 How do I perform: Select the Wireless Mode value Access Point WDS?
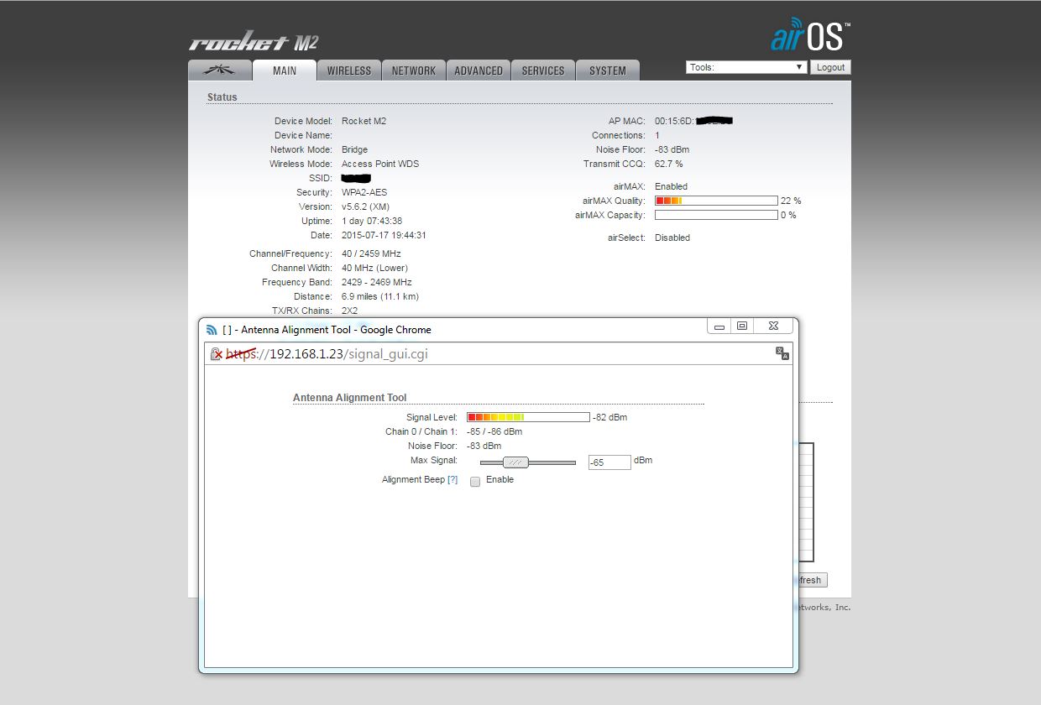pyautogui.click(x=380, y=164)
